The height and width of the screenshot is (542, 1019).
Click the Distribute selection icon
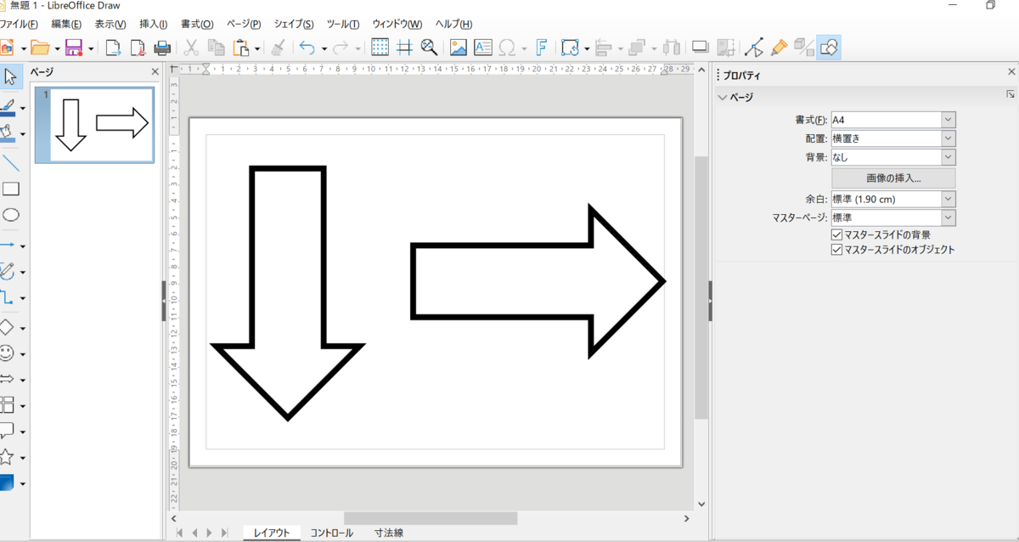click(x=672, y=47)
